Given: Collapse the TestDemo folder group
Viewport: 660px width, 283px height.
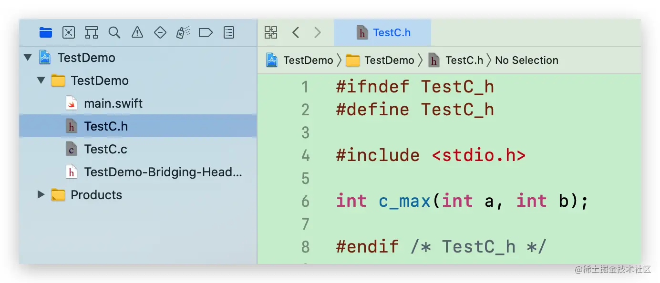Looking at the screenshot, I should (x=41, y=81).
